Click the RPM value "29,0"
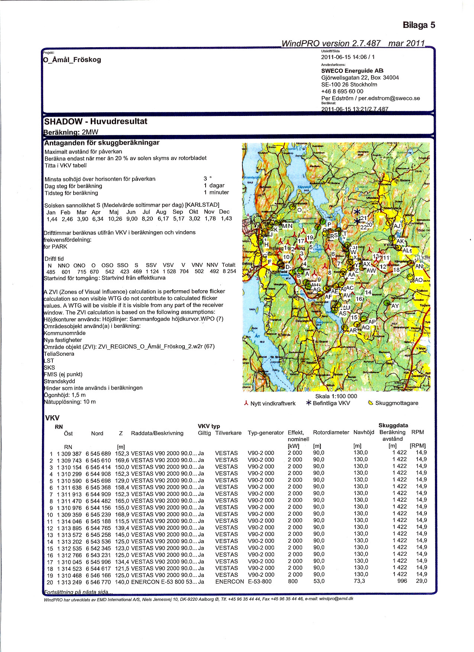This screenshot has width=474, height=652. pos(422,581)
